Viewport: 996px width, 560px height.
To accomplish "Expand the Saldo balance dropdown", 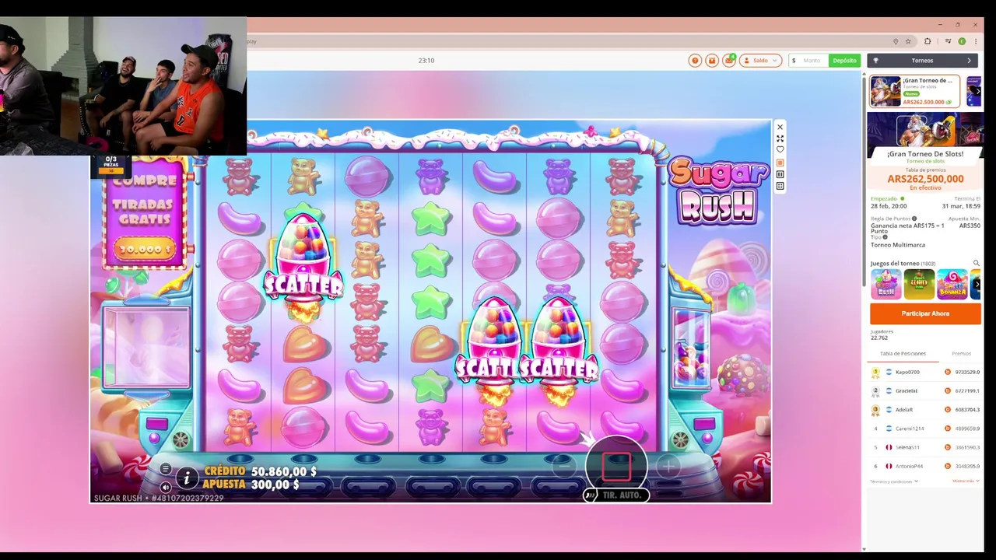I will (x=760, y=61).
